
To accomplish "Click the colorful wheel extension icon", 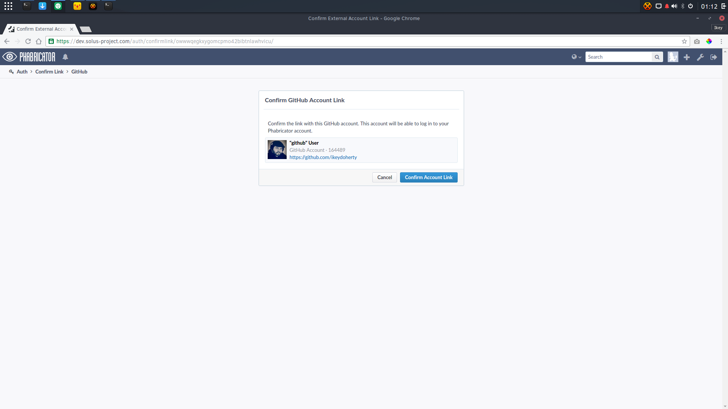I will click(709, 41).
